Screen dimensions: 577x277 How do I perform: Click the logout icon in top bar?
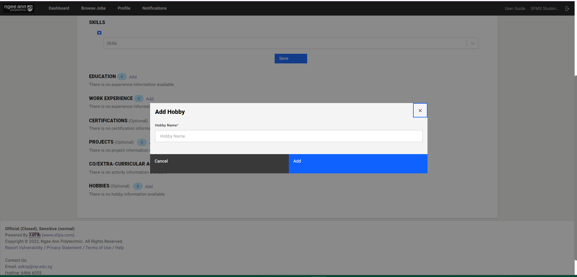[x=567, y=9]
